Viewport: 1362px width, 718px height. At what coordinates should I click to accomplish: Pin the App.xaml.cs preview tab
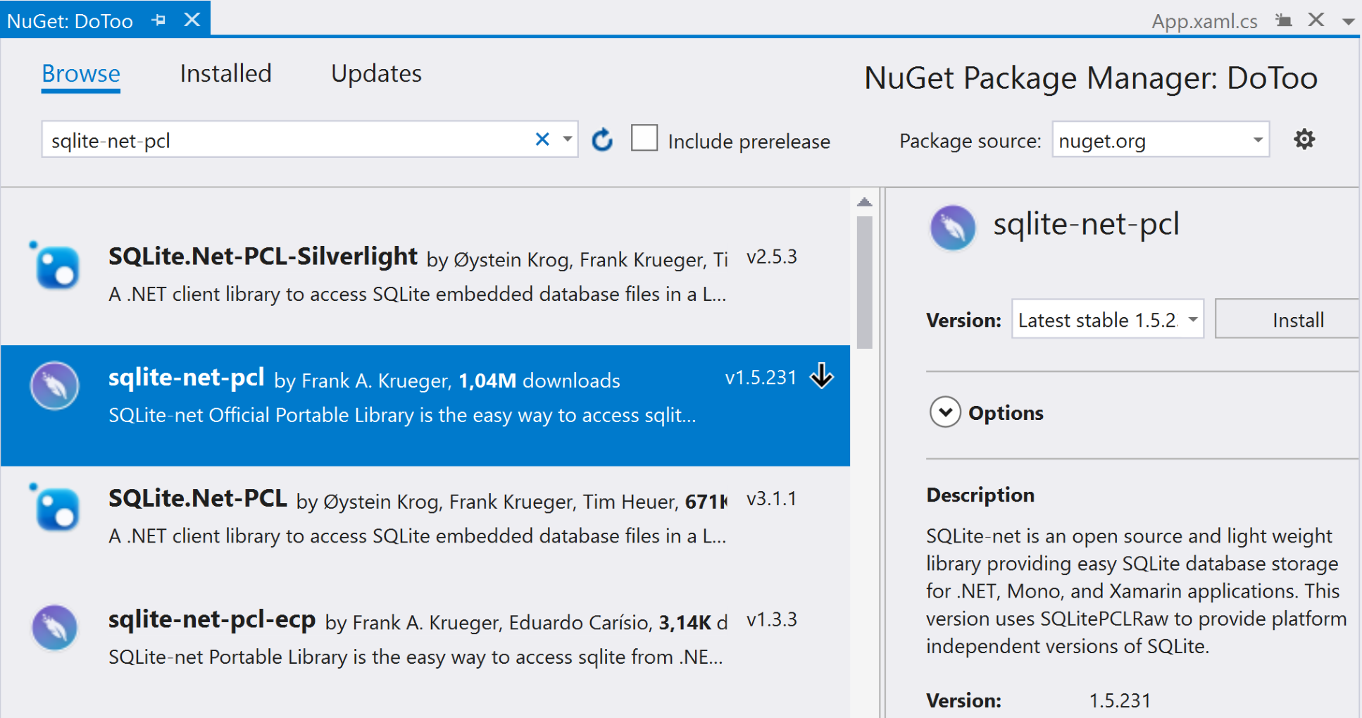(1284, 20)
